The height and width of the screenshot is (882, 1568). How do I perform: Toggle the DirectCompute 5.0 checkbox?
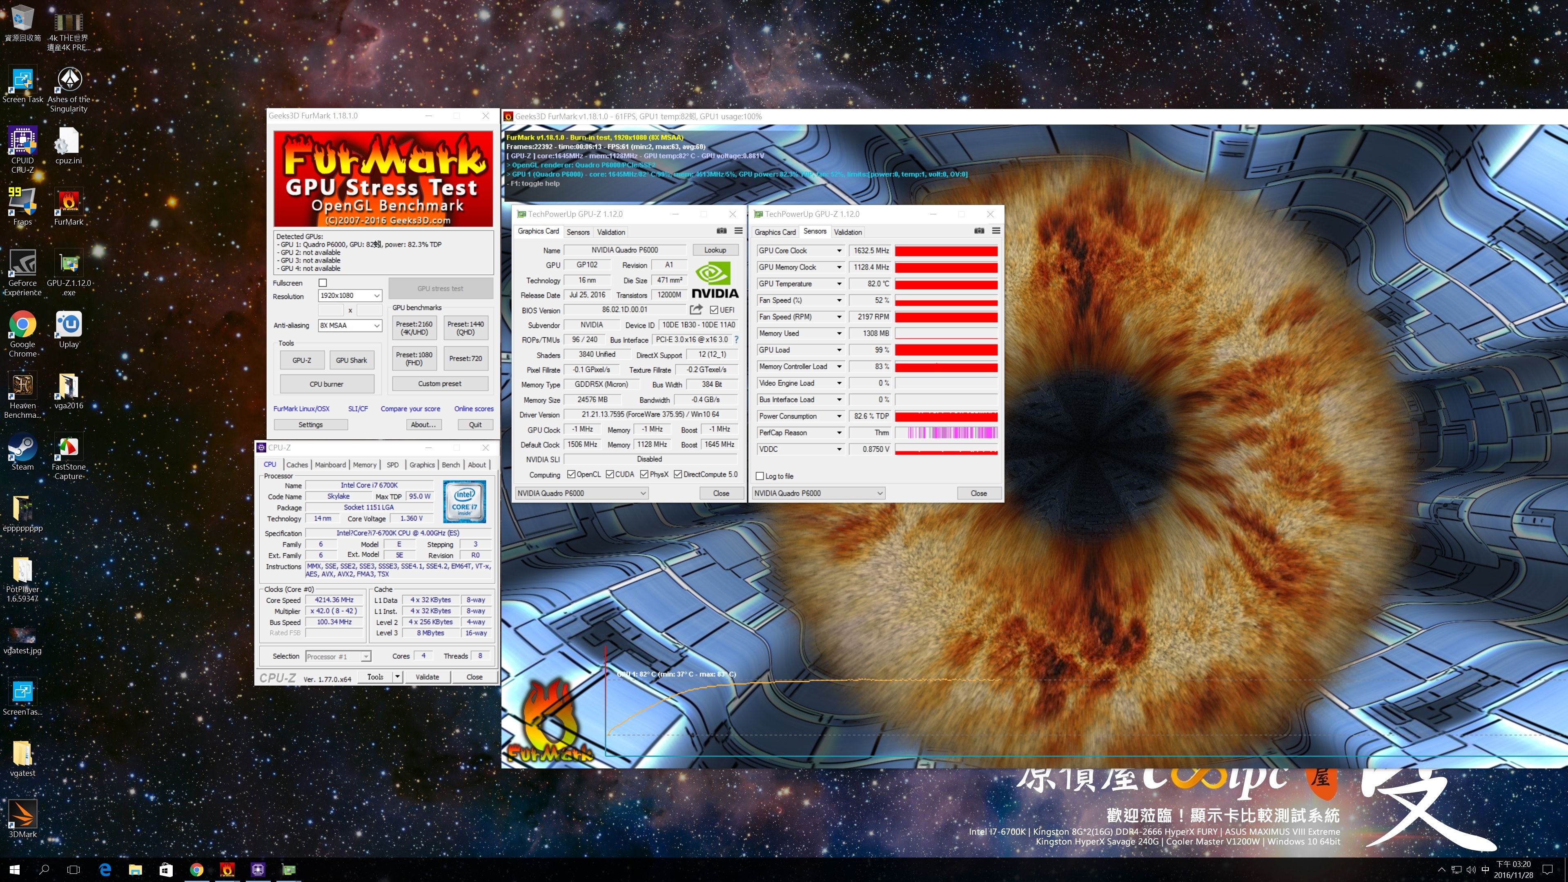[677, 474]
